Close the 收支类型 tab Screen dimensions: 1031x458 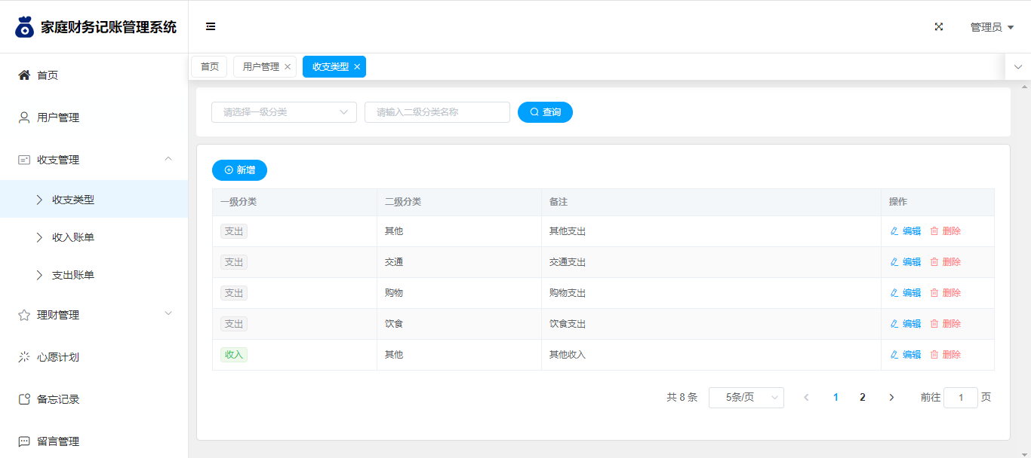click(357, 67)
